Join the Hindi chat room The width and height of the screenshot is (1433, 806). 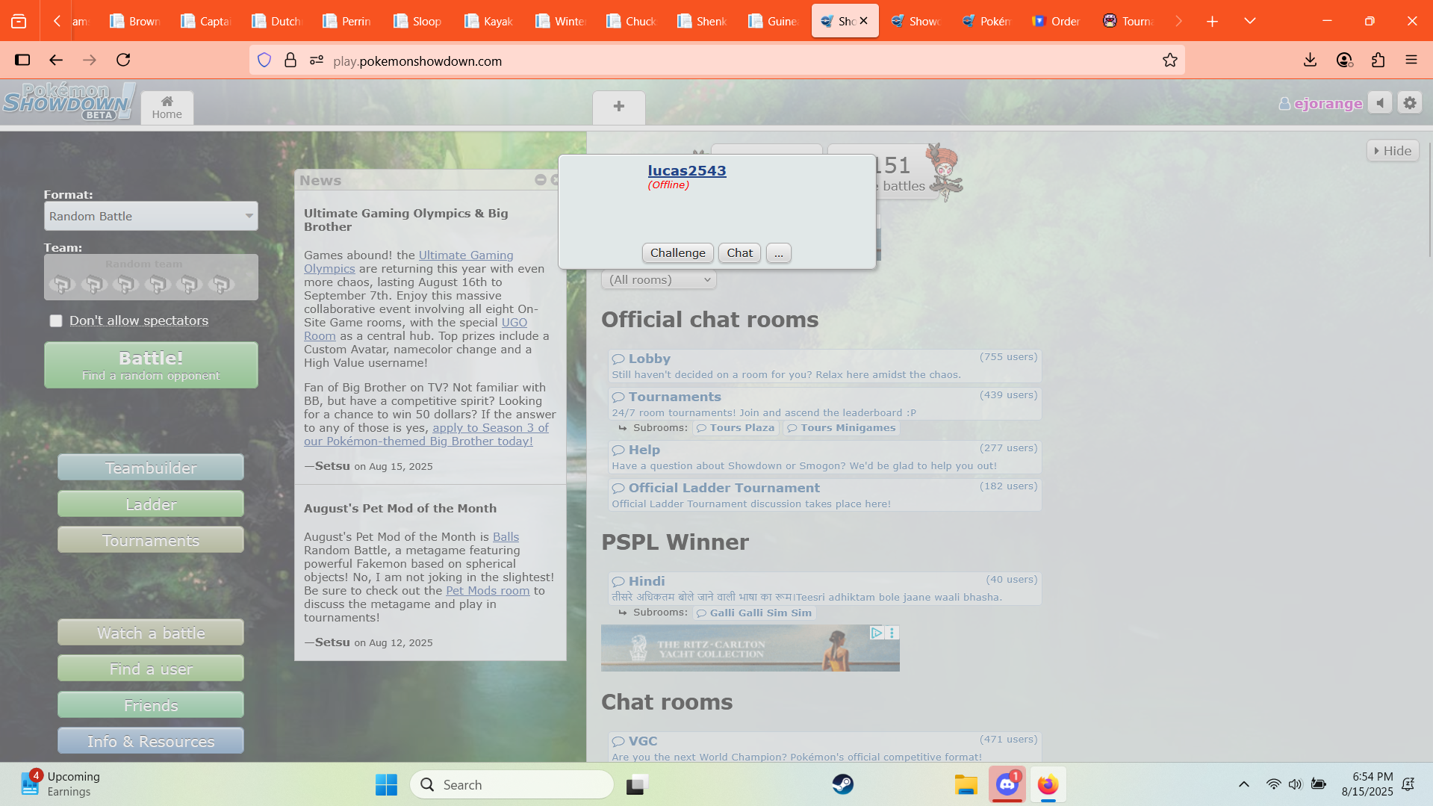click(x=824, y=589)
